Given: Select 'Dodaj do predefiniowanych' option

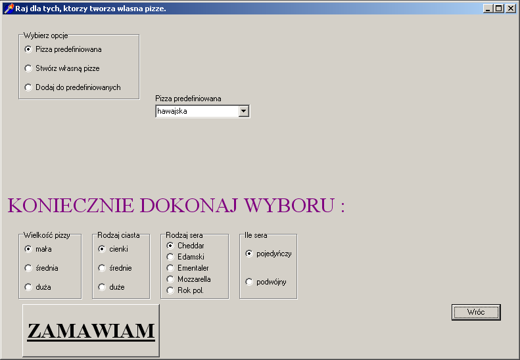Looking at the screenshot, I should pyautogui.click(x=28, y=87).
